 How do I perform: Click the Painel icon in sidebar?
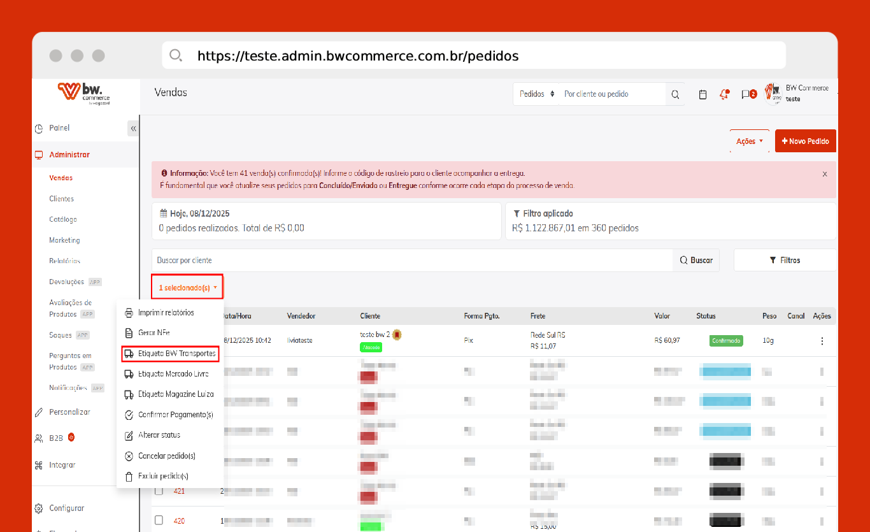pyautogui.click(x=39, y=128)
